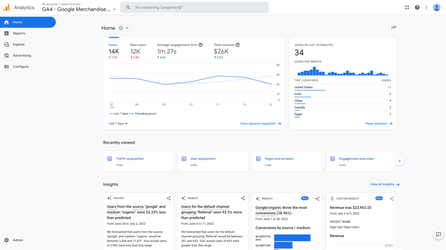Open Pages and screens recent report
This screenshot has height=250, width=446.
pyautogui.click(x=287, y=161)
